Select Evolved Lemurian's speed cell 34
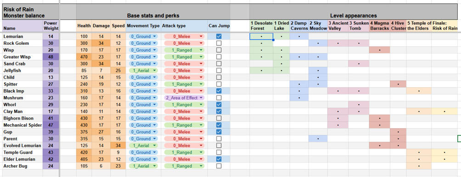 (x=118, y=145)
